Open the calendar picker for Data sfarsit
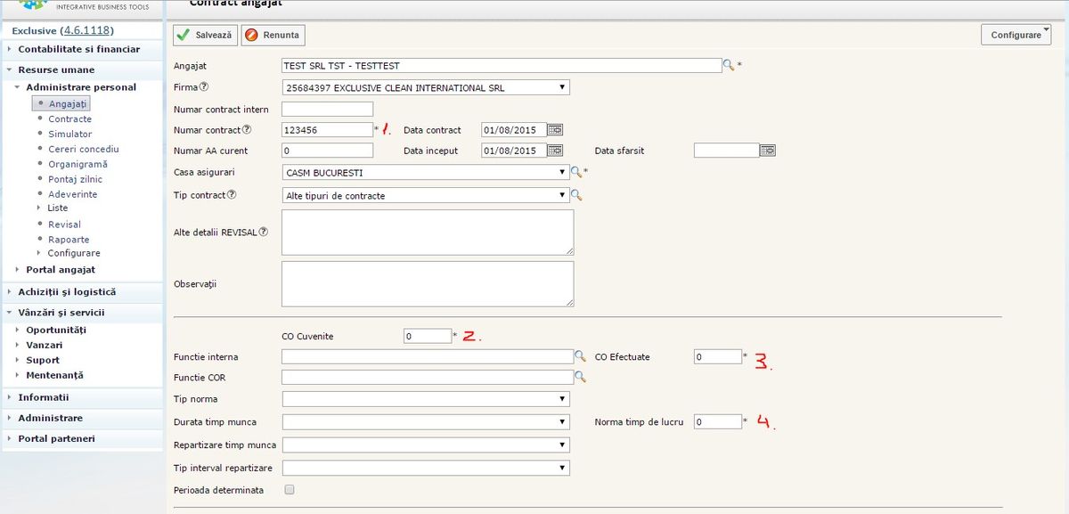This screenshot has height=514, width=1069. click(767, 151)
